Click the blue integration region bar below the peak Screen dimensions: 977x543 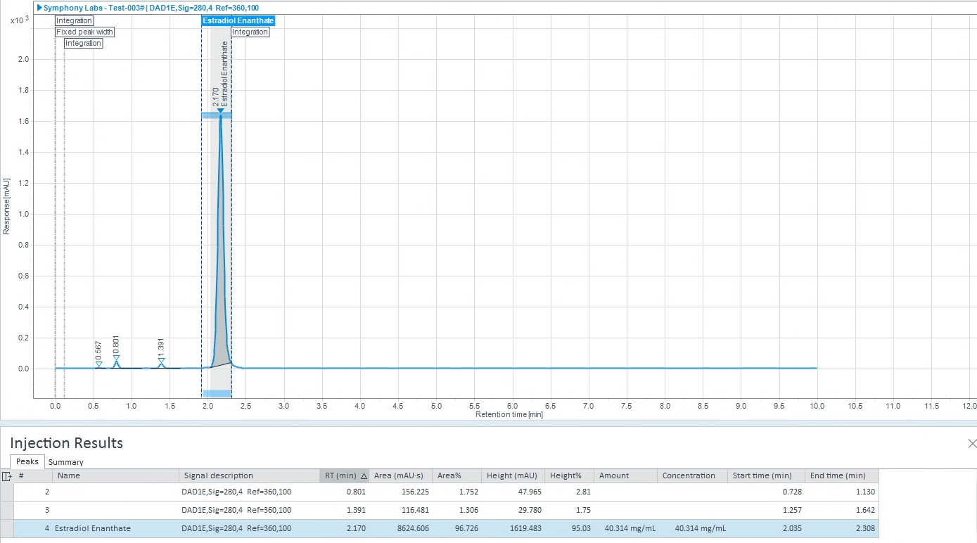coord(218,392)
